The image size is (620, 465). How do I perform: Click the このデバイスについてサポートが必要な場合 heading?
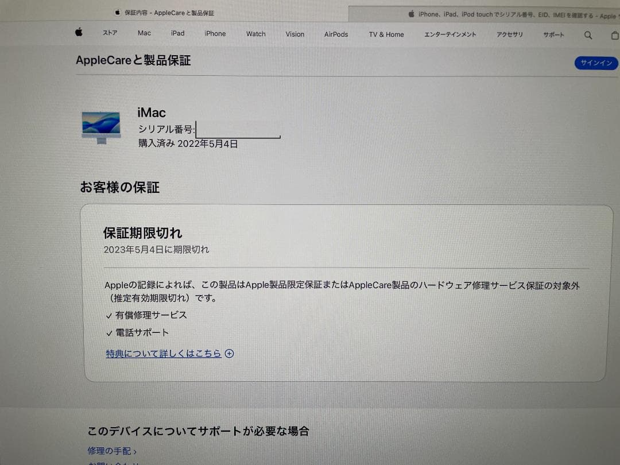(198, 431)
